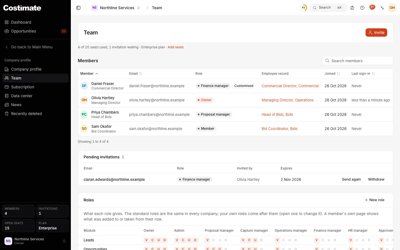Click the Proposal manager role badge for Priya
The height and width of the screenshot is (250, 400).
tap(214, 114)
